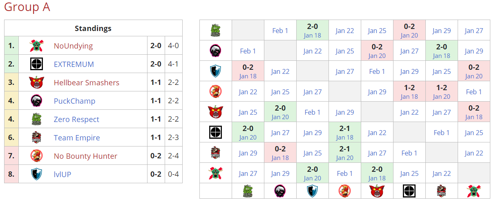This screenshot has height=202, width=494.
Task: Select the lvlUP shield logo in Standings
Action: 36,174
